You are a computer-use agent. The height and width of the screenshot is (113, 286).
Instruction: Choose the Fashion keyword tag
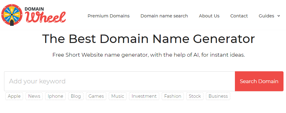point(173,96)
